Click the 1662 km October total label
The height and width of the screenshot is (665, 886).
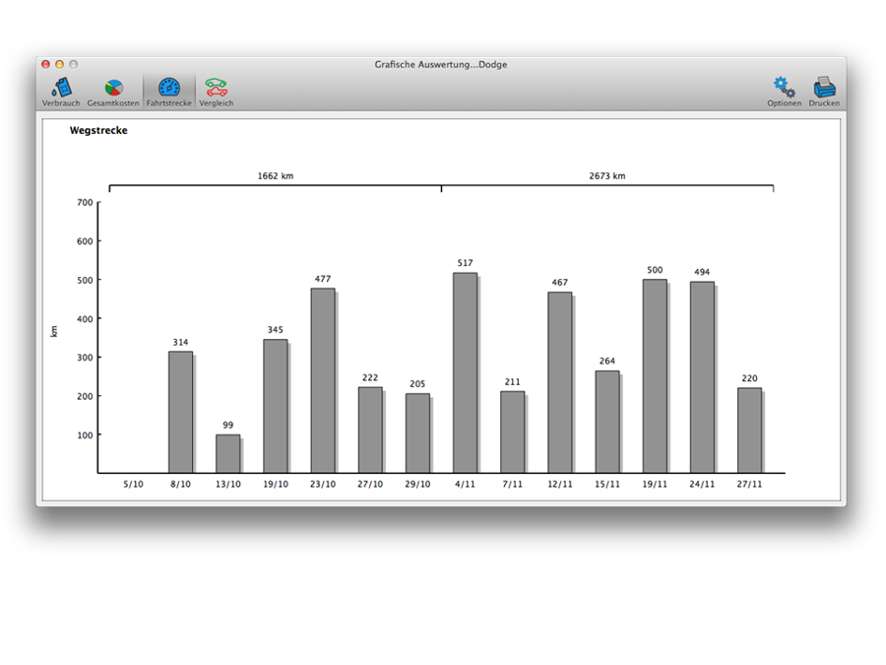coord(276,176)
